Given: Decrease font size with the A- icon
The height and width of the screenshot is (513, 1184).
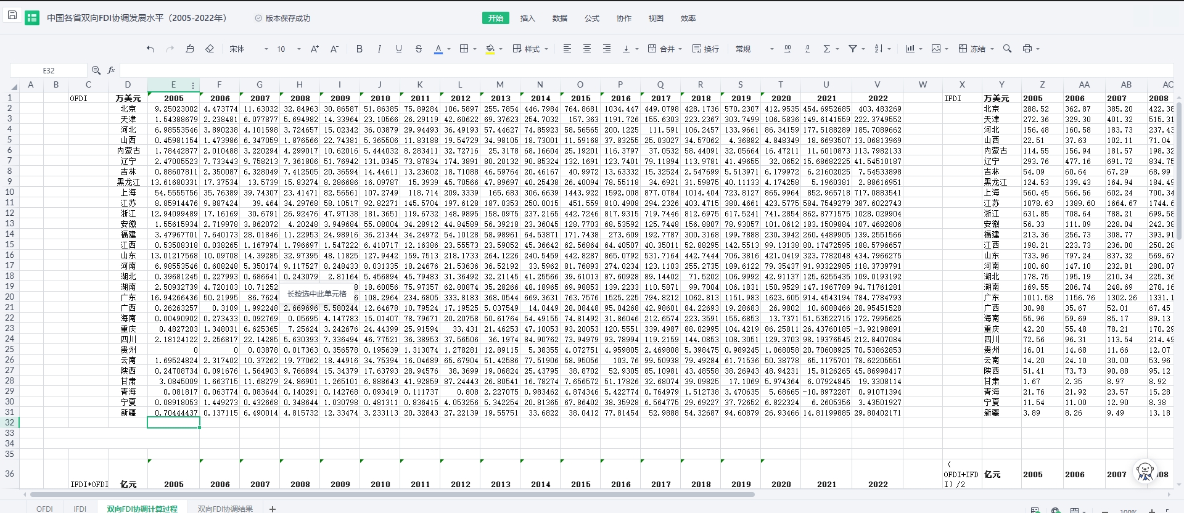Looking at the screenshot, I should (x=334, y=49).
